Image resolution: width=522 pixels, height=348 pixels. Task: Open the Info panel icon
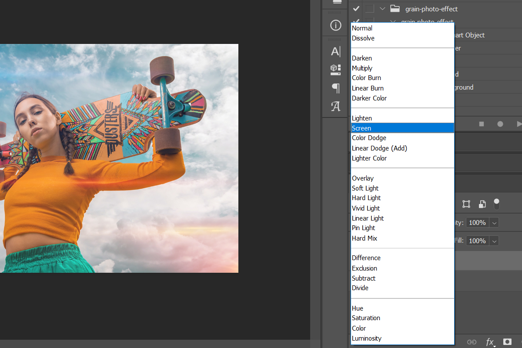point(335,26)
